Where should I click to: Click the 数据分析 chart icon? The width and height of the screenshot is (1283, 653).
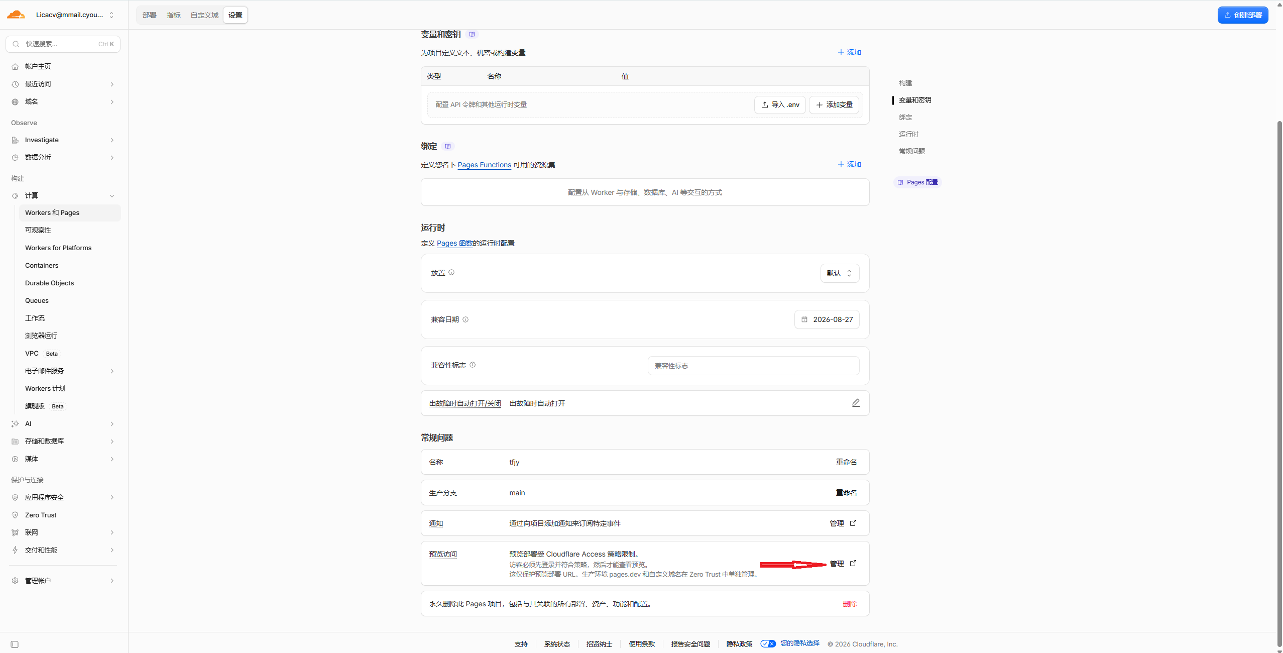[x=15, y=157]
